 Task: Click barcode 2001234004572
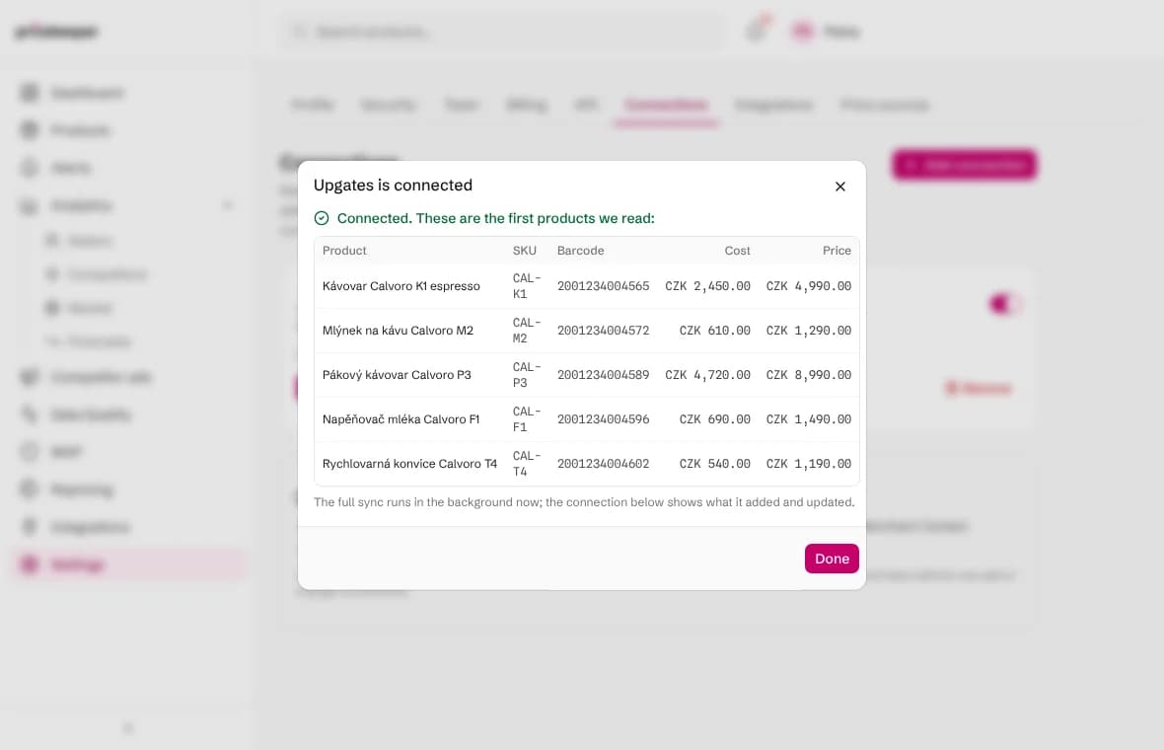603,331
